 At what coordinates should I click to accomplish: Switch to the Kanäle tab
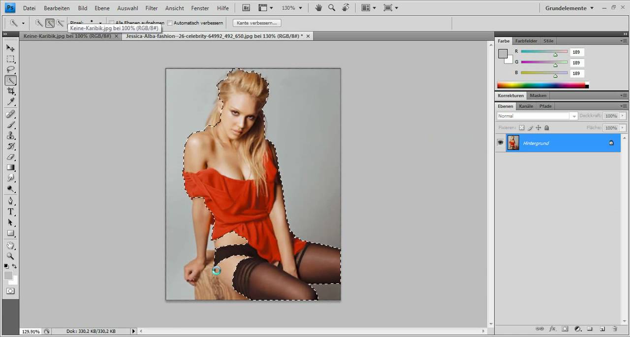pyautogui.click(x=526, y=106)
